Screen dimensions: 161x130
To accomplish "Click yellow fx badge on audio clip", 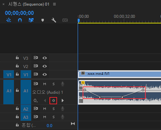I will [83, 83].
